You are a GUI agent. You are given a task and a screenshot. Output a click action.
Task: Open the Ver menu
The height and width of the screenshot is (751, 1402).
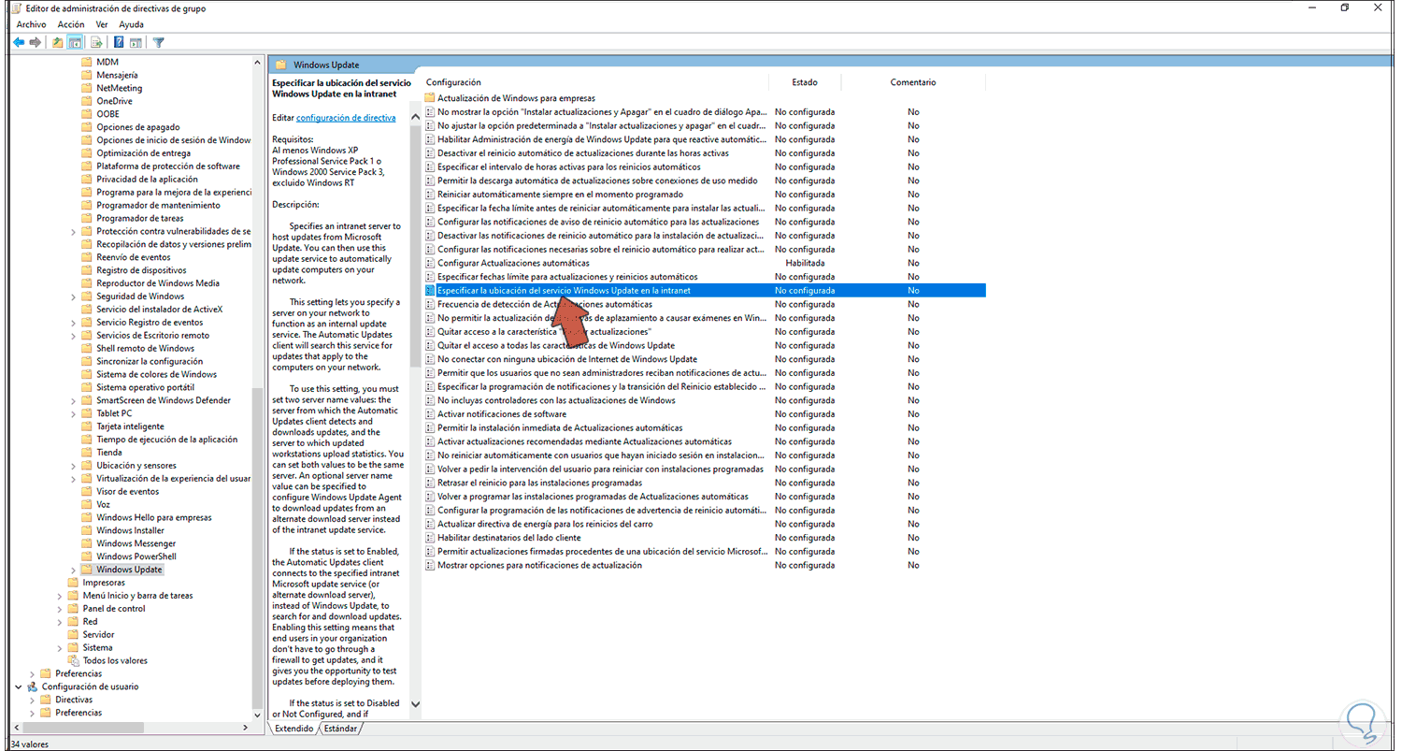coord(102,24)
